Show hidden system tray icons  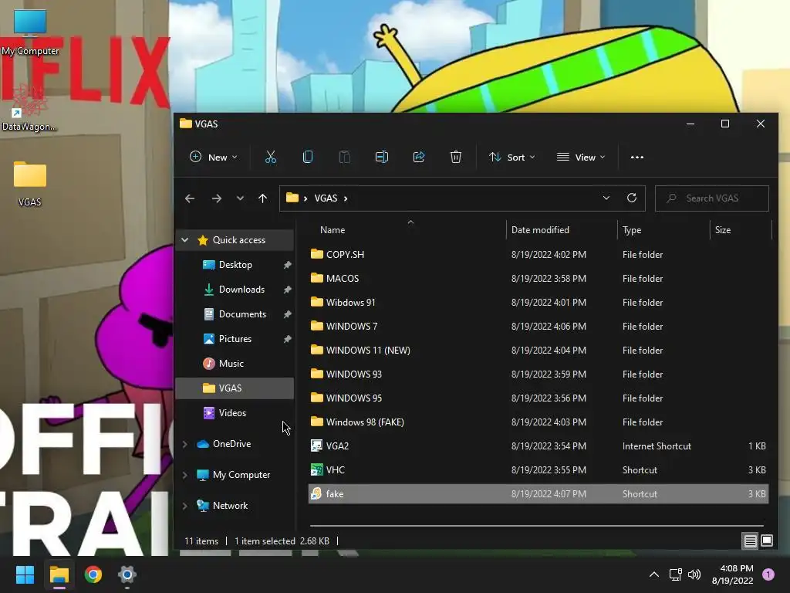pos(654,574)
